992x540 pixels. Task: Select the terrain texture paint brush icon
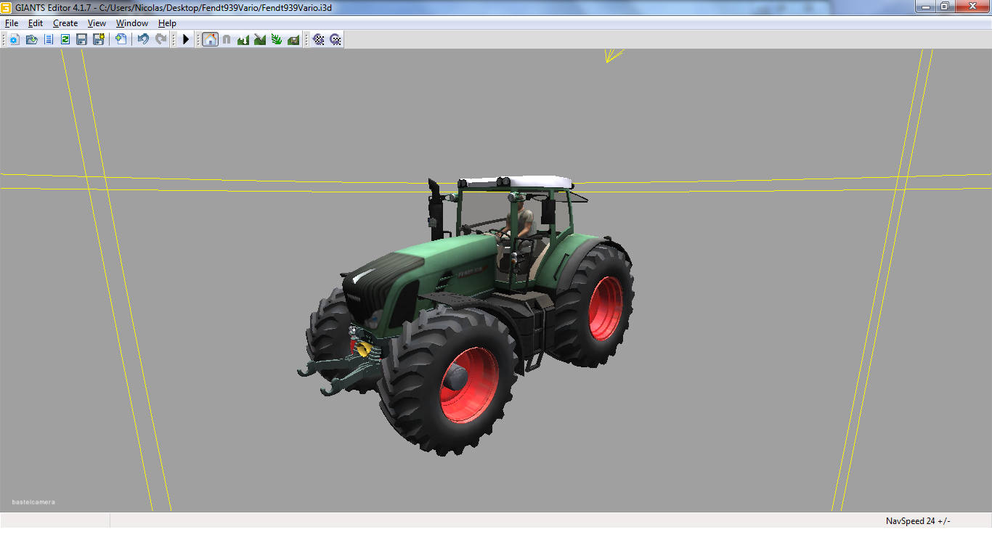pyautogui.click(x=260, y=39)
